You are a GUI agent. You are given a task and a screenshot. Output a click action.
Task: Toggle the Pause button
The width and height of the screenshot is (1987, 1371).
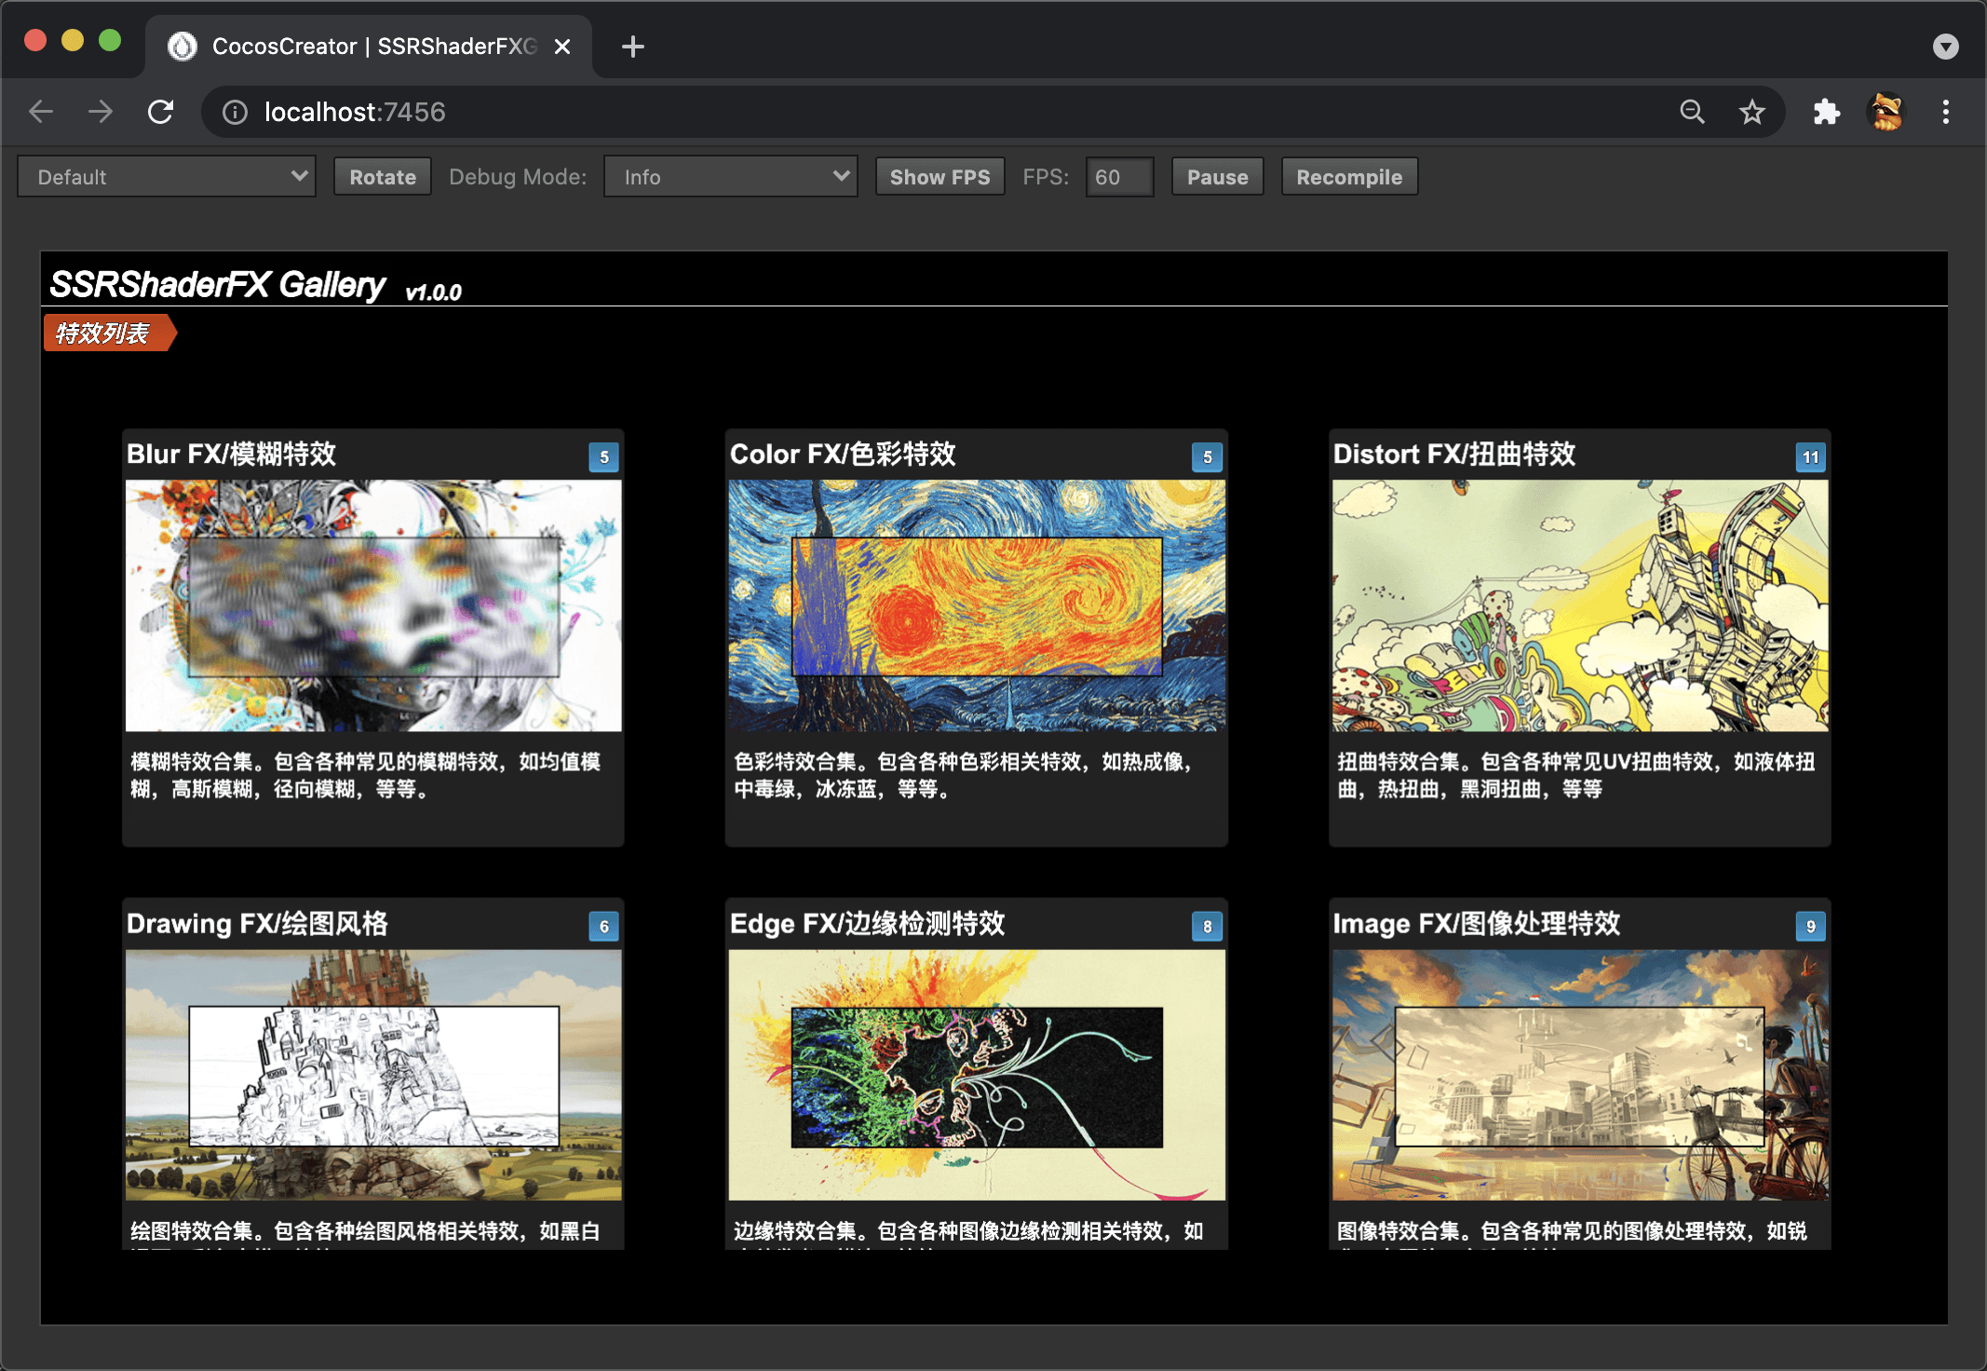(x=1217, y=177)
